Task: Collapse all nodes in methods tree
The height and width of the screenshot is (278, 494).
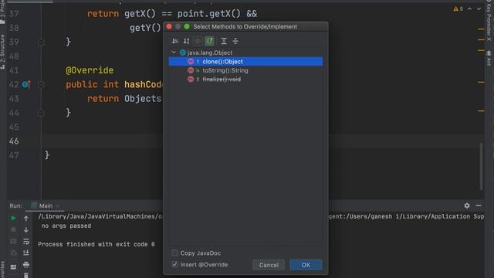Action: pyautogui.click(x=235, y=41)
